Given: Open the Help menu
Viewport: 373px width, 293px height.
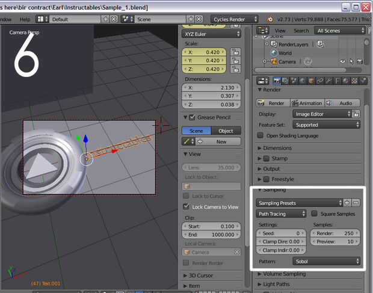Looking at the screenshot, I should (25, 19).
